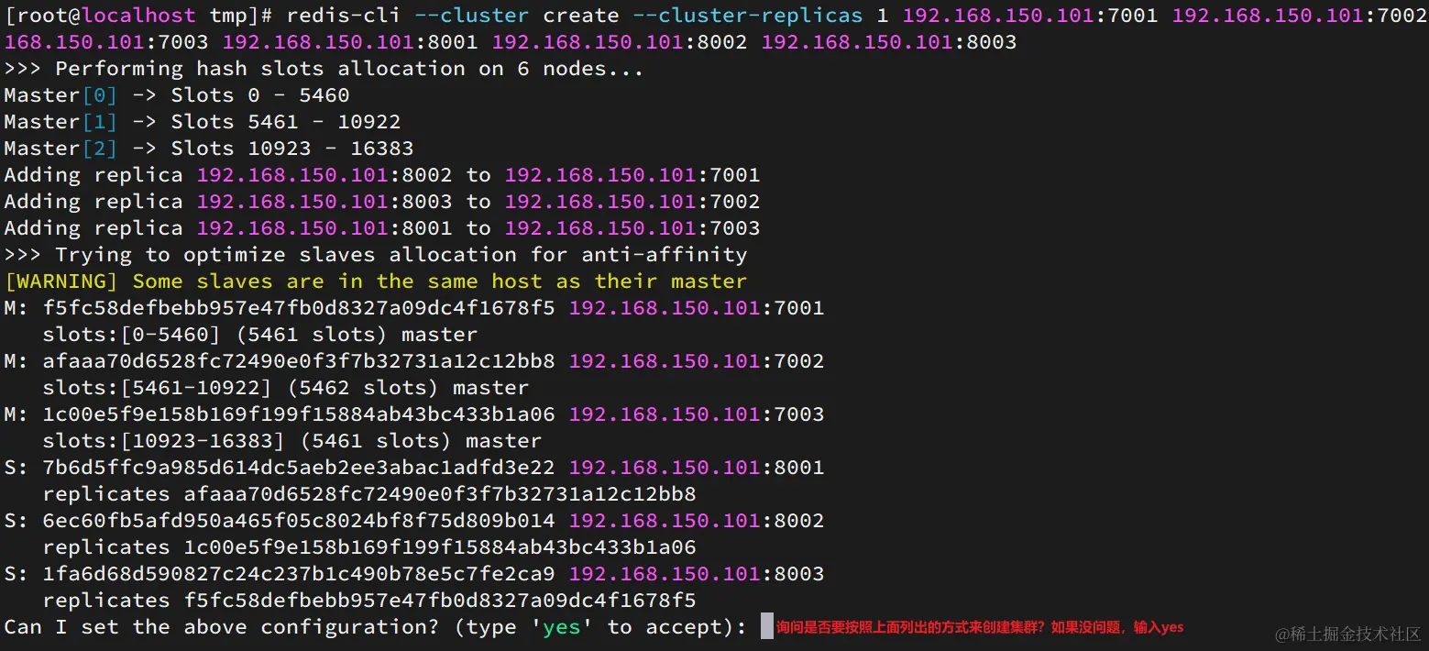The image size is (1429, 651).
Task: Click 'redis-cli' in the command line
Action: click(344, 16)
